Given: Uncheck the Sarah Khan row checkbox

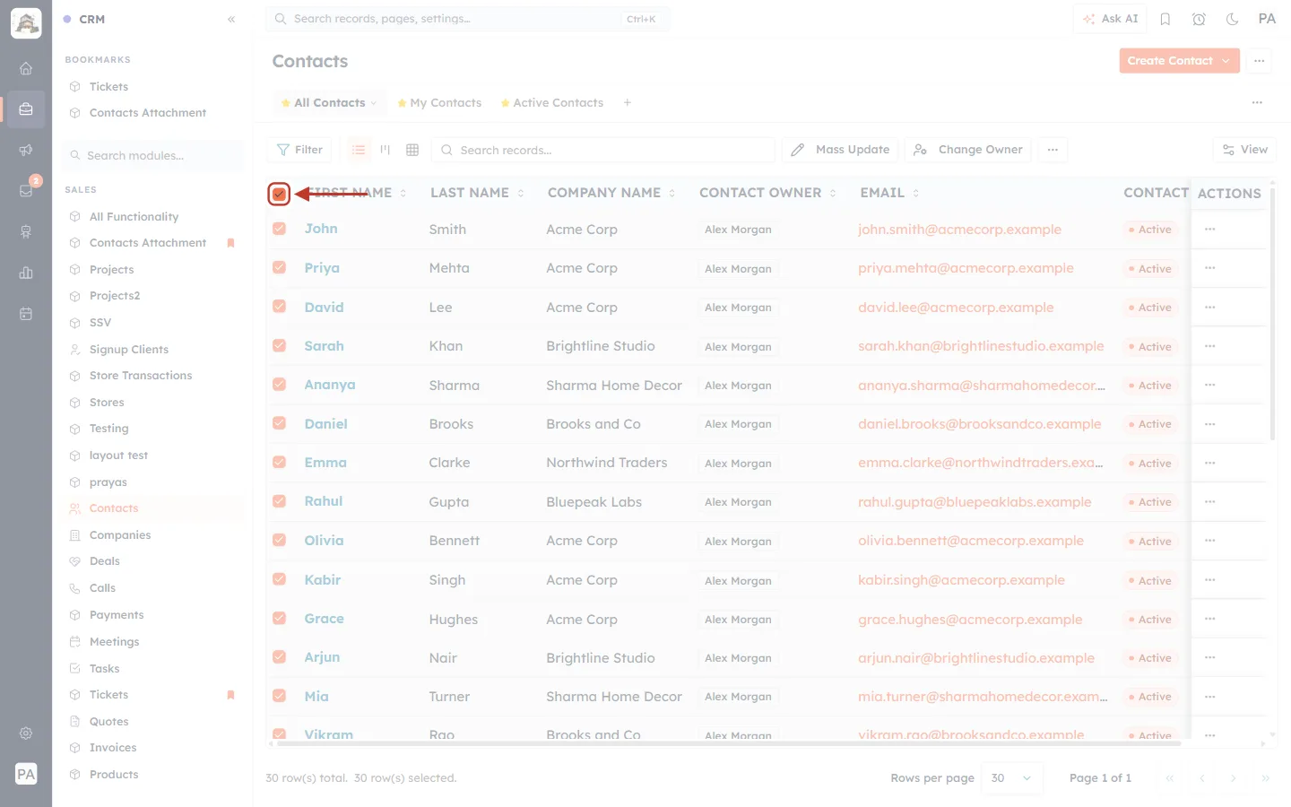Looking at the screenshot, I should tap(279, 345).
